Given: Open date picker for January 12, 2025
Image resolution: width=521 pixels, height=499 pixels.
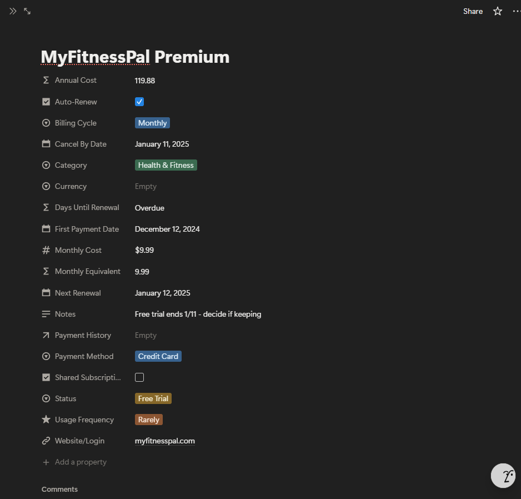Looking at the screenshot, I should click(163, 293).
